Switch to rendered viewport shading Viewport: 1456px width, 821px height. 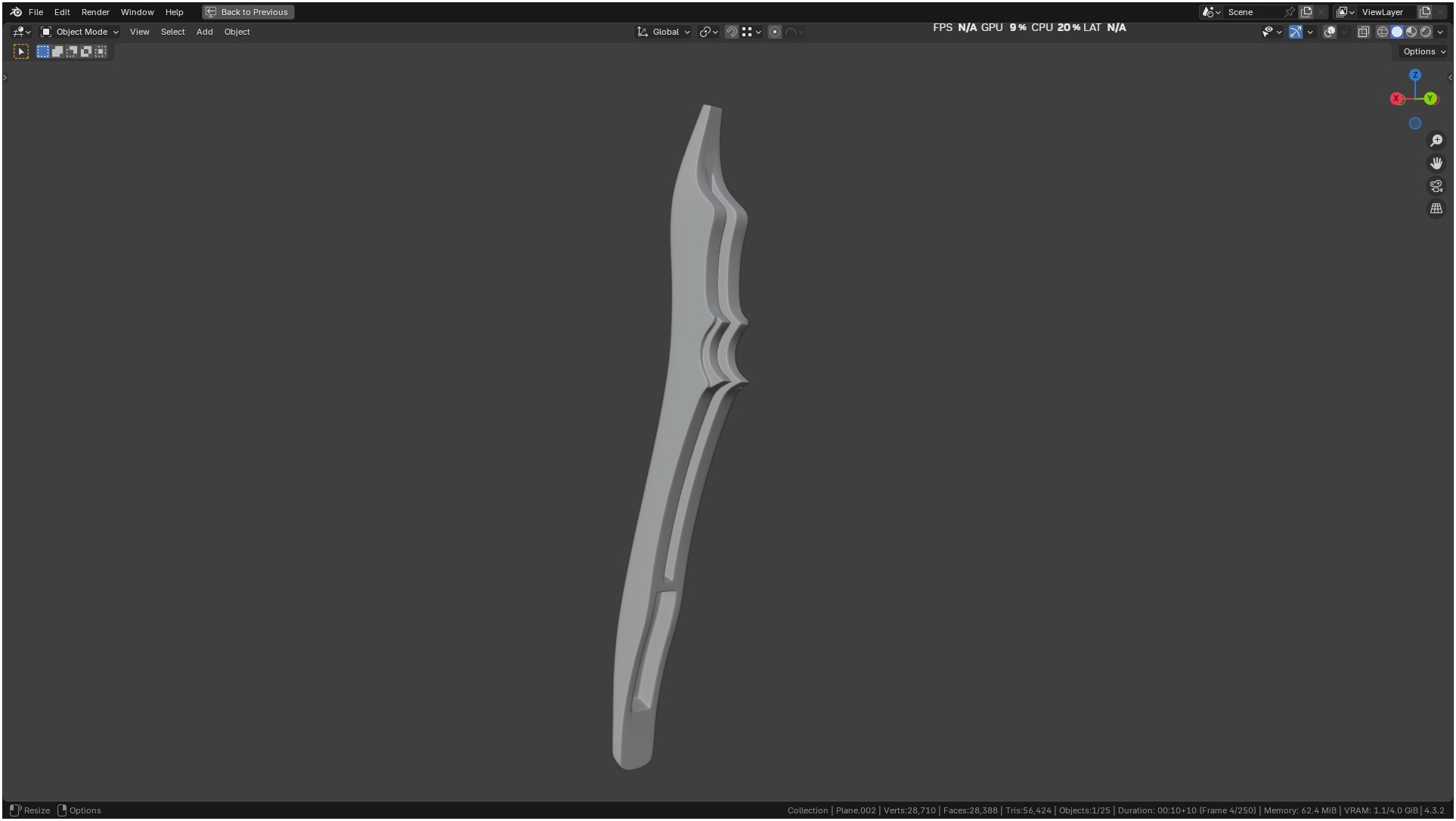point(1425,32)
